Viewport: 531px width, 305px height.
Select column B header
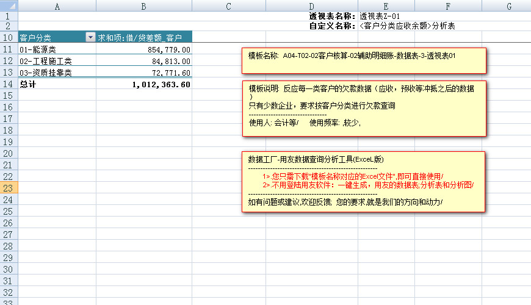(x=143, y=5)
